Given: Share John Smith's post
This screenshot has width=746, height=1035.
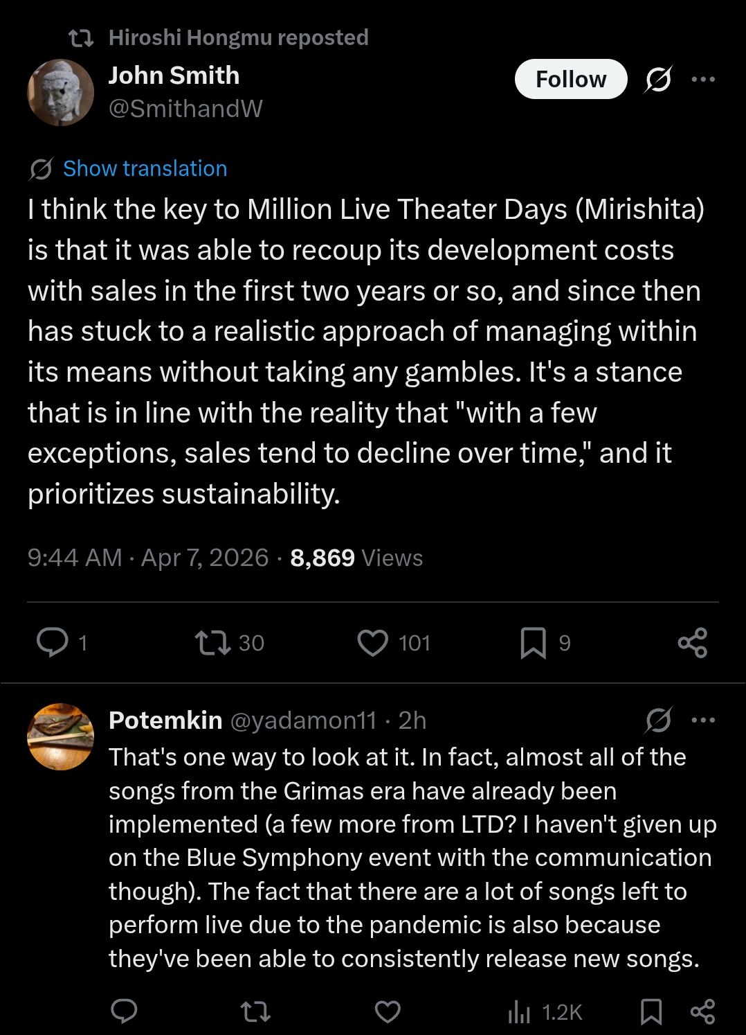Looking at the screenshot, I should [x=692, y=642].
